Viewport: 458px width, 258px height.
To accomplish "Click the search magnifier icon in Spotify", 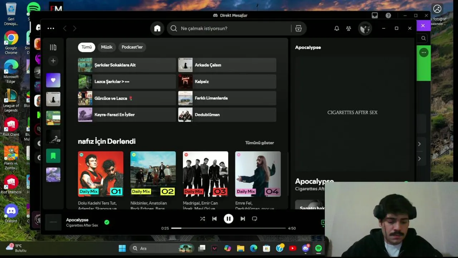I will pos(174,28).
